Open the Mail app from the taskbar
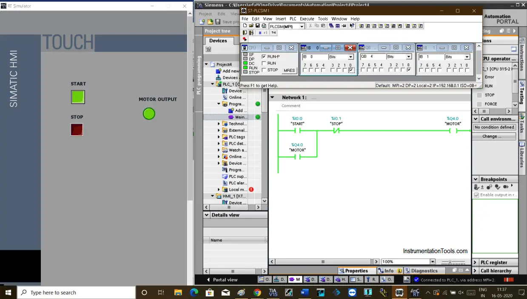The width and height of the screenshot is (527, 299). 225,292
